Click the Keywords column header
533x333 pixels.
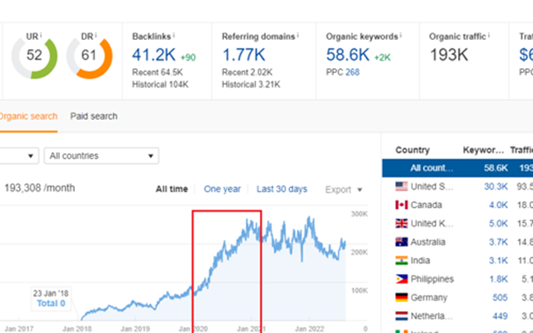(x=483, y=150)
